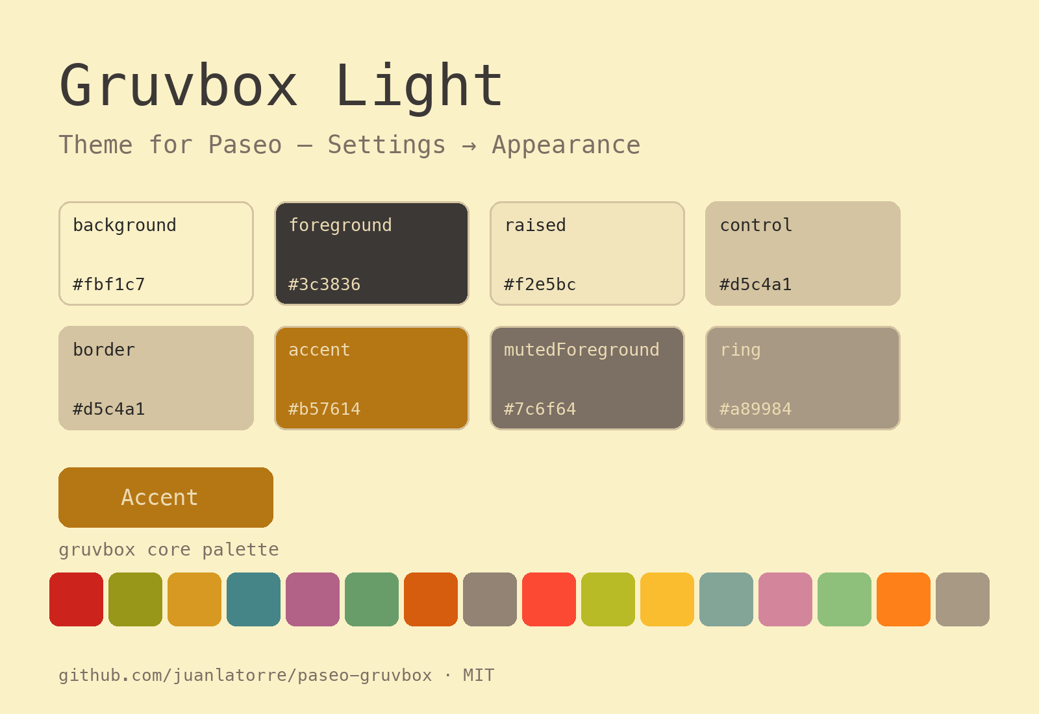Image resolution: width=1039 pixels, height=714 pixels.
Task: Click the border #d5c4a1 swatch card
Action: pyautogui.click(x=156, y=378)
